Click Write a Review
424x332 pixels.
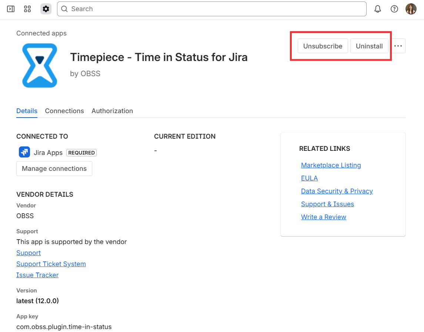click(323, 217)
